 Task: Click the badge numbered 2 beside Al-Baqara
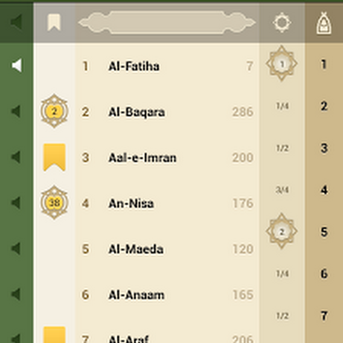[54, 111]
